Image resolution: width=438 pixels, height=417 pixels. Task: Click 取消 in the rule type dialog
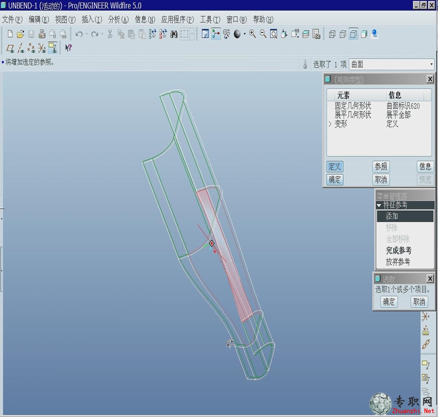(x=381, y=179)
